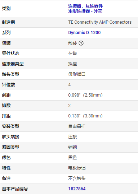Viewport: 138px width, 195px height.
Task: Select the manufacturer text TE Connectivity AMP Connectors
Action: pyautogui.click(x=100, y=22)
